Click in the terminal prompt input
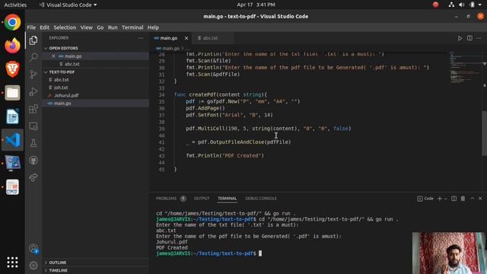487x274 pixels. click(260, 253)
